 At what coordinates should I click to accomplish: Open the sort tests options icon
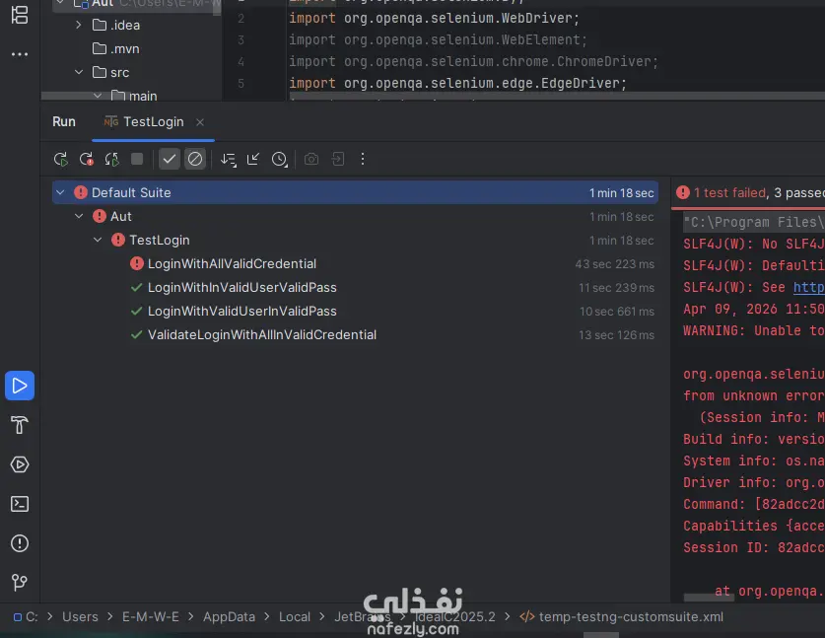pyautogui.click(x=228, y=159)
